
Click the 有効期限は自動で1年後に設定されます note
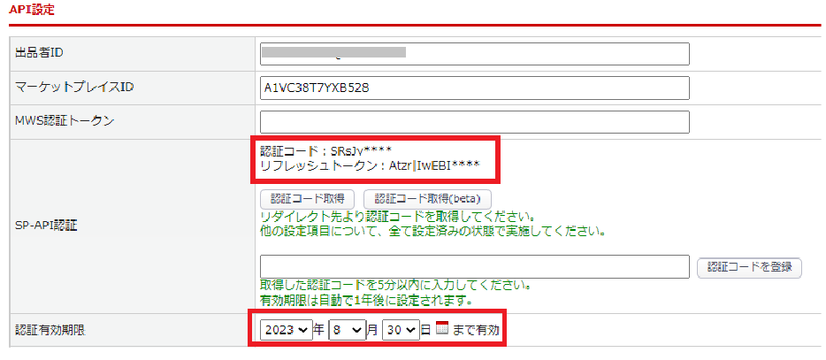click(365, 301)
